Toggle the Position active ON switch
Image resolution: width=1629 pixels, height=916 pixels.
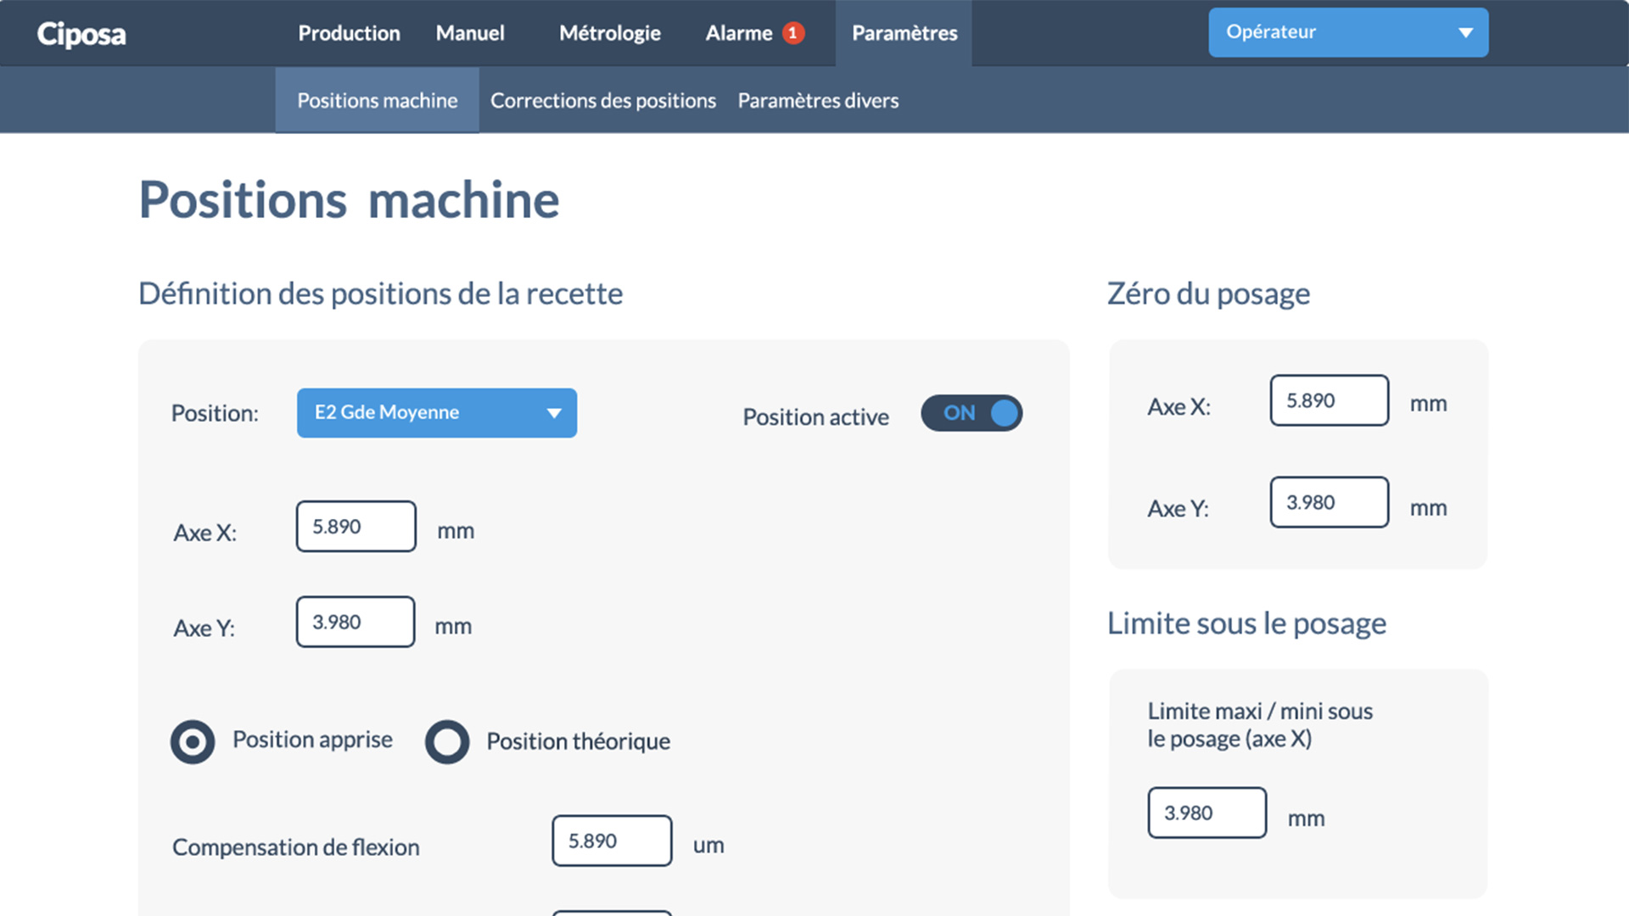tap(971, 413)
